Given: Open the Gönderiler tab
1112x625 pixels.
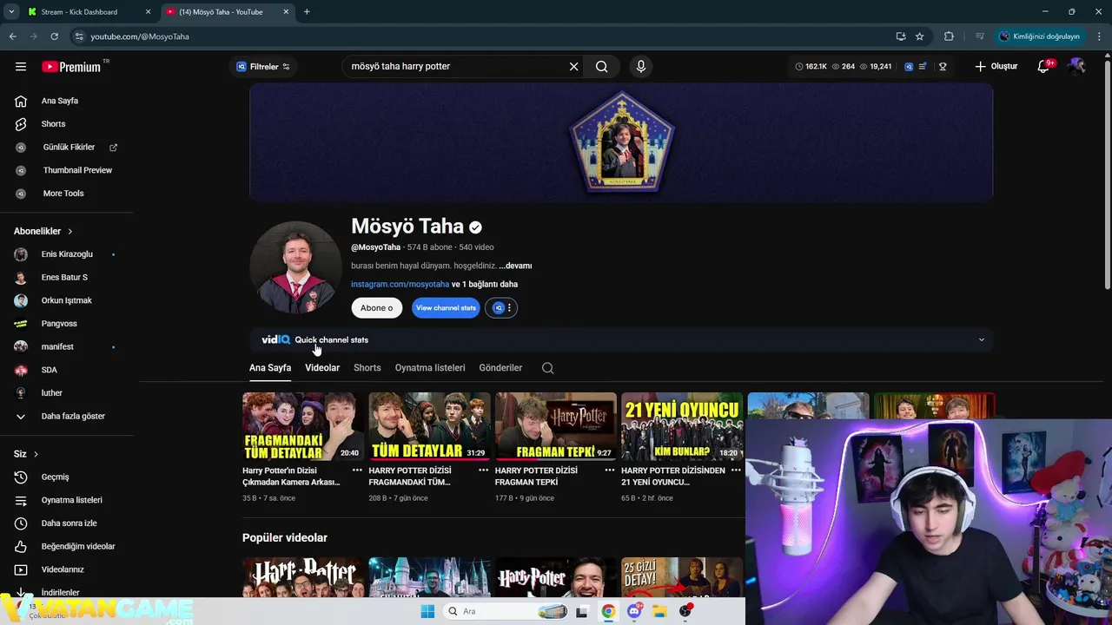Looking at the screenshot, I should pos(500,368).
